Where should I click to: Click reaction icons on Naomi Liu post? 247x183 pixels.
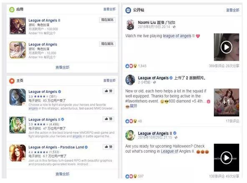(131, 66)
